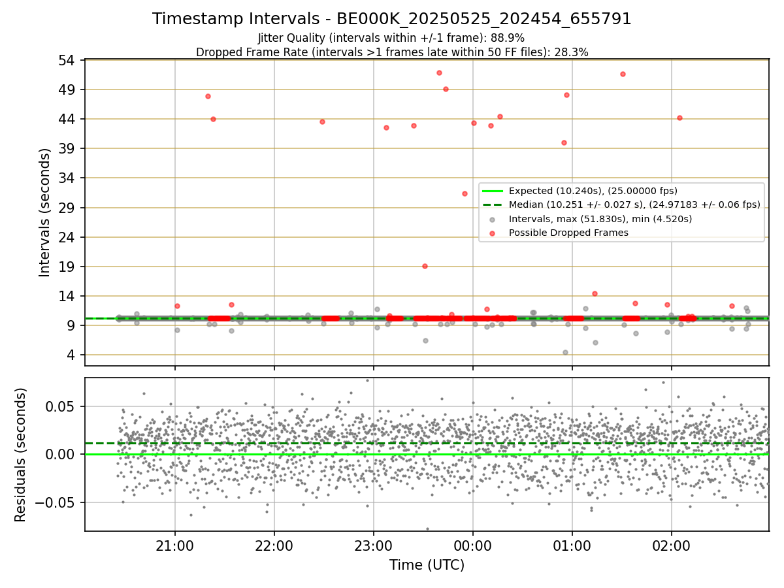Viewport: 784px width, 588px height.
Task: Click the "Expected (10.240s), (25.00000 fps)" legend entry
Action: pos(593,191)
